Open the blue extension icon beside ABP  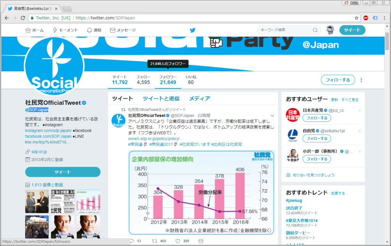pyautogui.click(x=375, y=18)
